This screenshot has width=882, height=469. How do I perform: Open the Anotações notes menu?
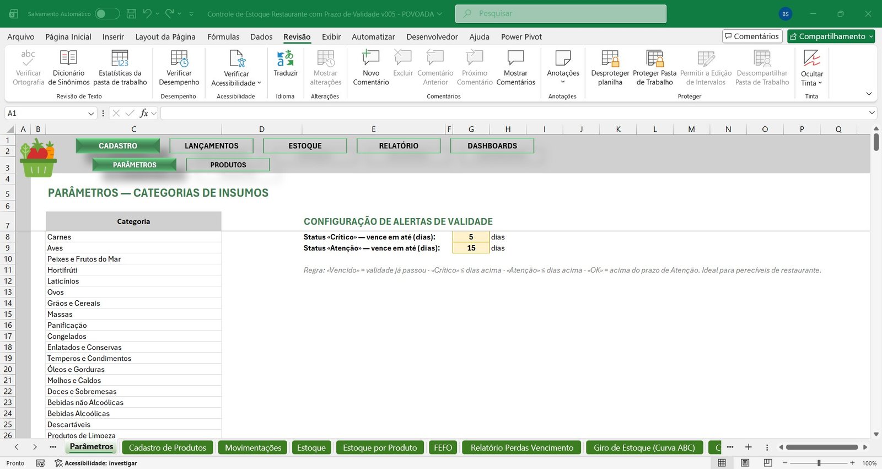click(x=563, y=68)
